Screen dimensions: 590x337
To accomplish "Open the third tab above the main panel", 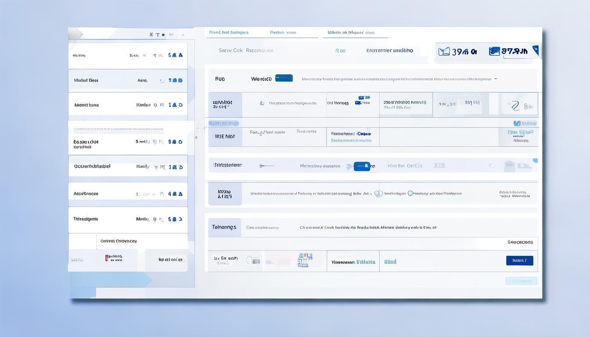I will [x=351, y=32].
